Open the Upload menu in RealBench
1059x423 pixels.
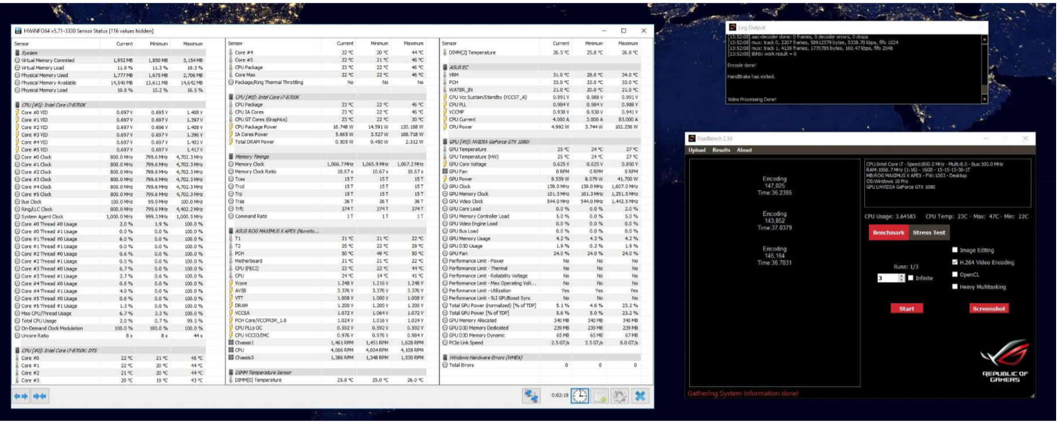697,150
